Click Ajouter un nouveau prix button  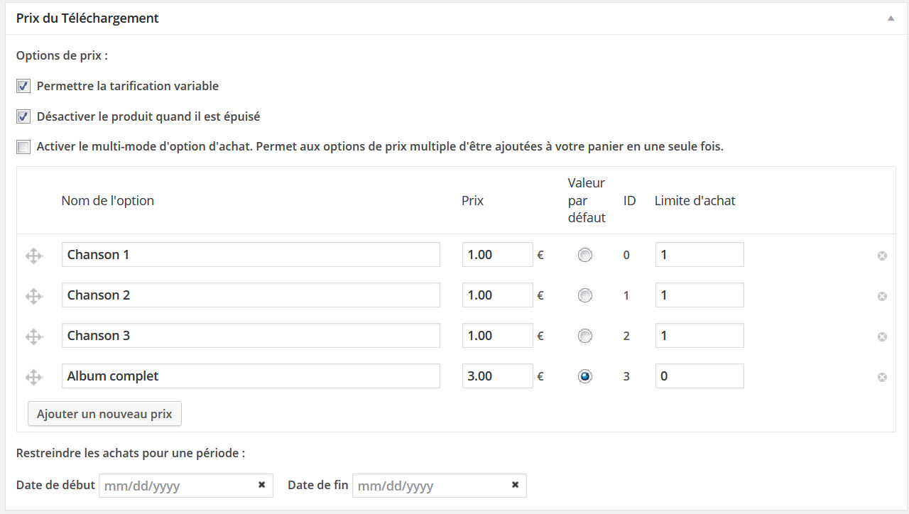pos(104,414)
